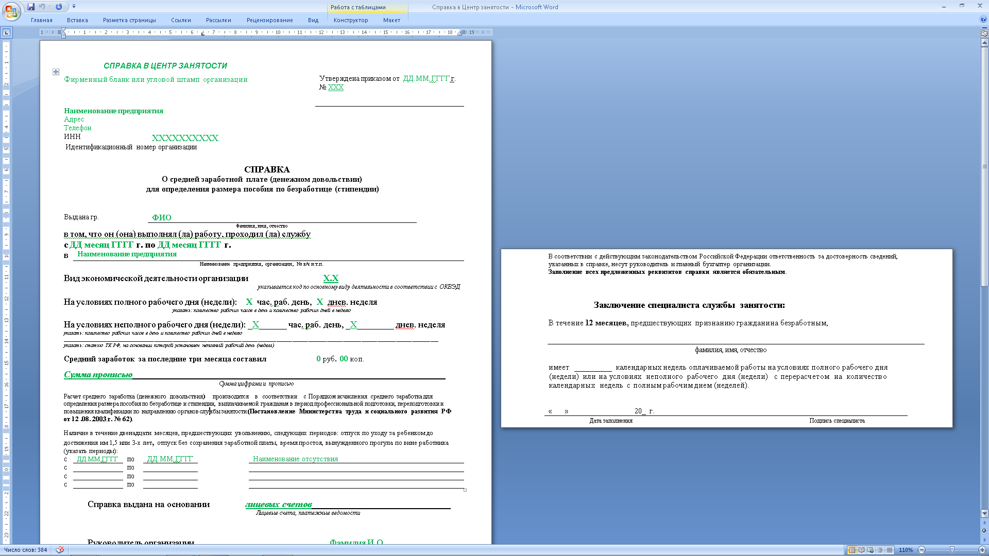Open the Select Browse Object button on scrollbar
The image size is (989, 556).
click(984, 530)
